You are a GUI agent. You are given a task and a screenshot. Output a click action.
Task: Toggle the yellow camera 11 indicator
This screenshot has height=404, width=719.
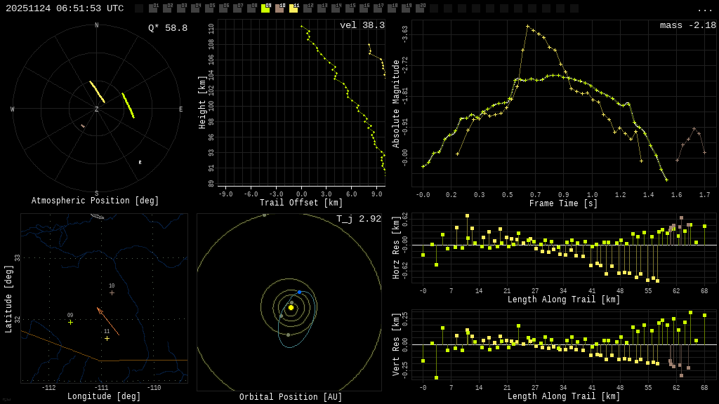pyautogui.click(x=293, y=8)
